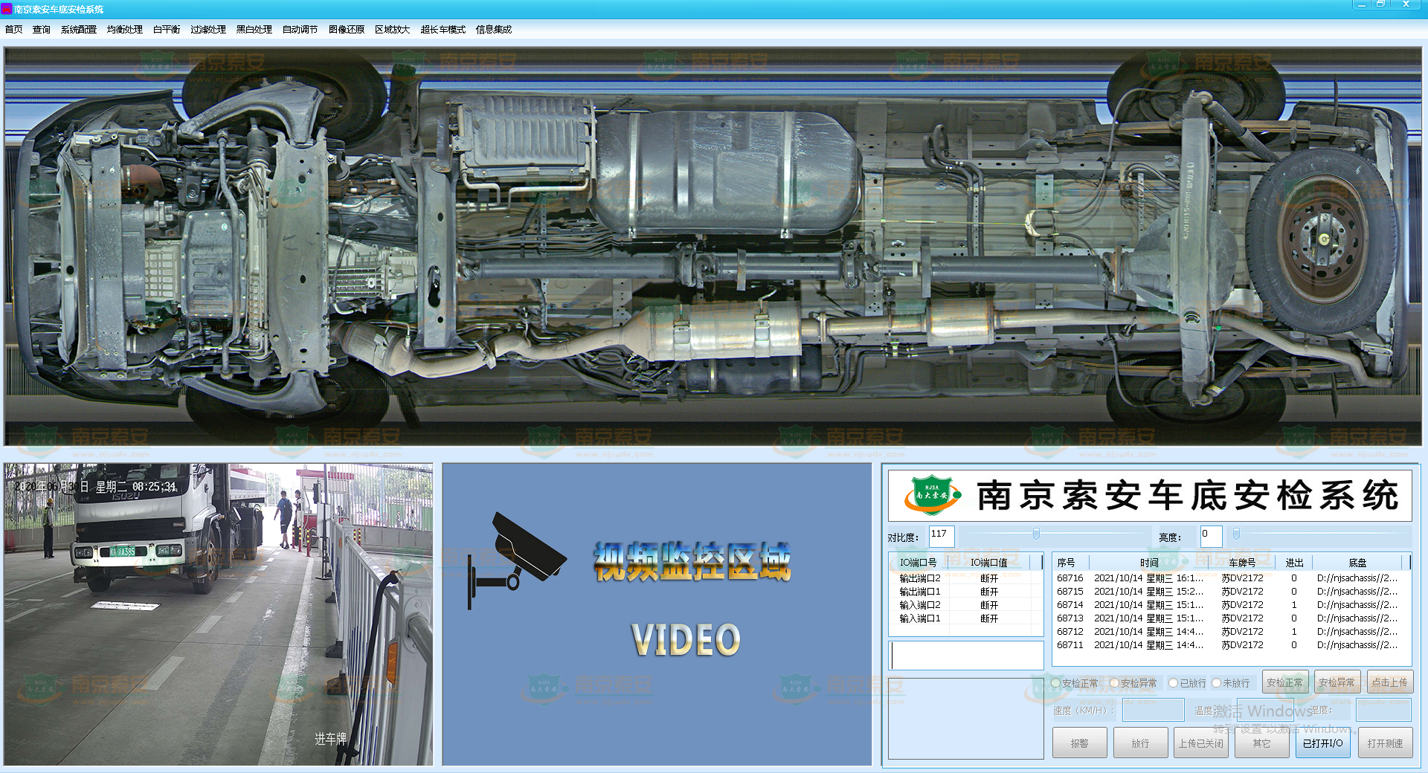Open the 系统配置 menu
Image resolution: width=1428 pixels, height=773 pixels.
click(79, 30)
